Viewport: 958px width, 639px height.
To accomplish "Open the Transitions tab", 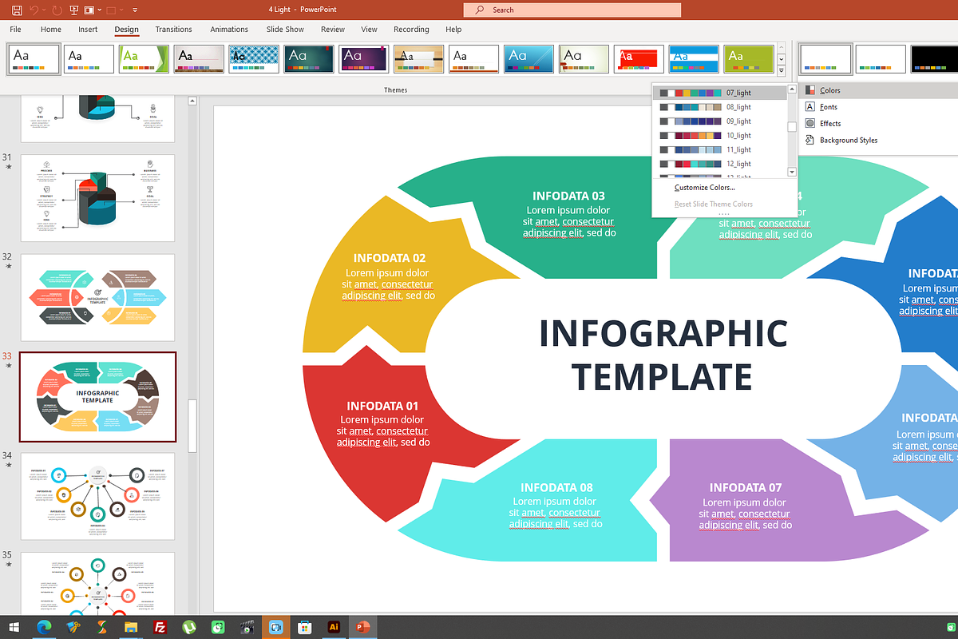I will pos(174,30).
